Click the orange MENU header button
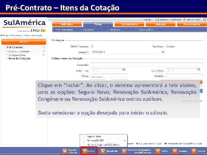The width and height of the screenshot is (207, 155). pyautogui.click(x=24, y=42)
